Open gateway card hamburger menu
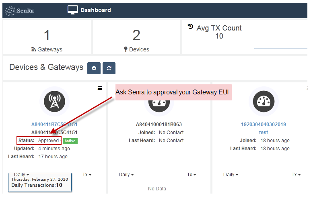The width and height of the screenshot is (311, 200). pyautogui.click(x=100, y=88)
